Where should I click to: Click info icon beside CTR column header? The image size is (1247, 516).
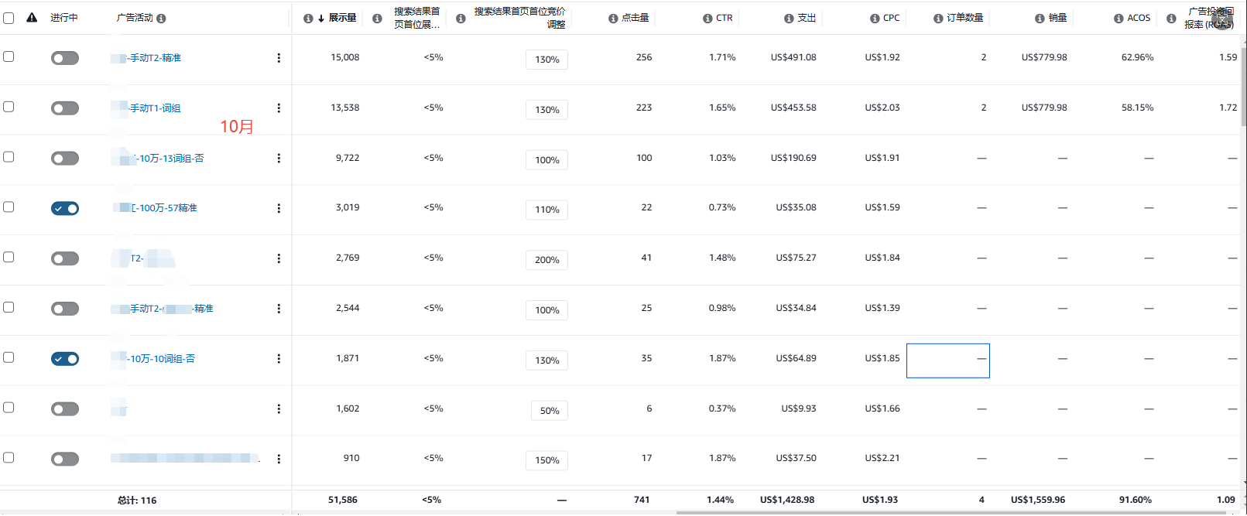(x=707, y=19)
